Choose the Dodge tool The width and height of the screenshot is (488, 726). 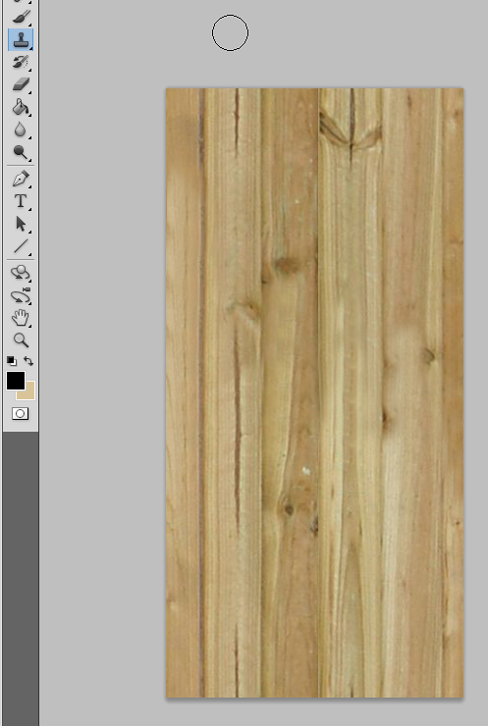[x=21, y=152]
